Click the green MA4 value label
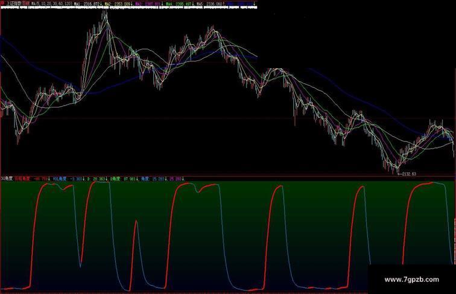Viewport: 456px width, 294px height. point(179,4)
